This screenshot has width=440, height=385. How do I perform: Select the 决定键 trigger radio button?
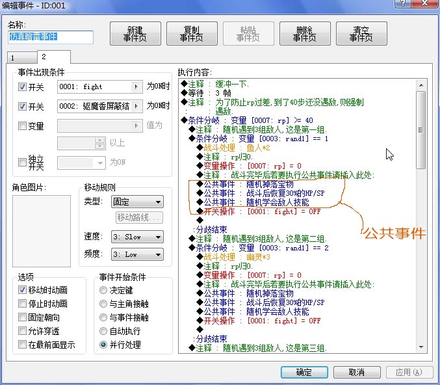pyautogui.click(x=103, y=290)
